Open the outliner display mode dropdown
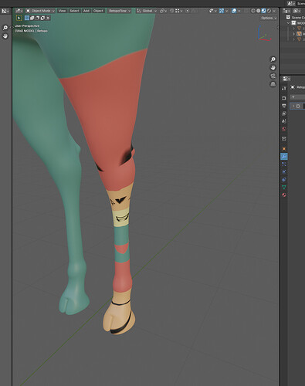305x386 pixels. click(297, 11)
